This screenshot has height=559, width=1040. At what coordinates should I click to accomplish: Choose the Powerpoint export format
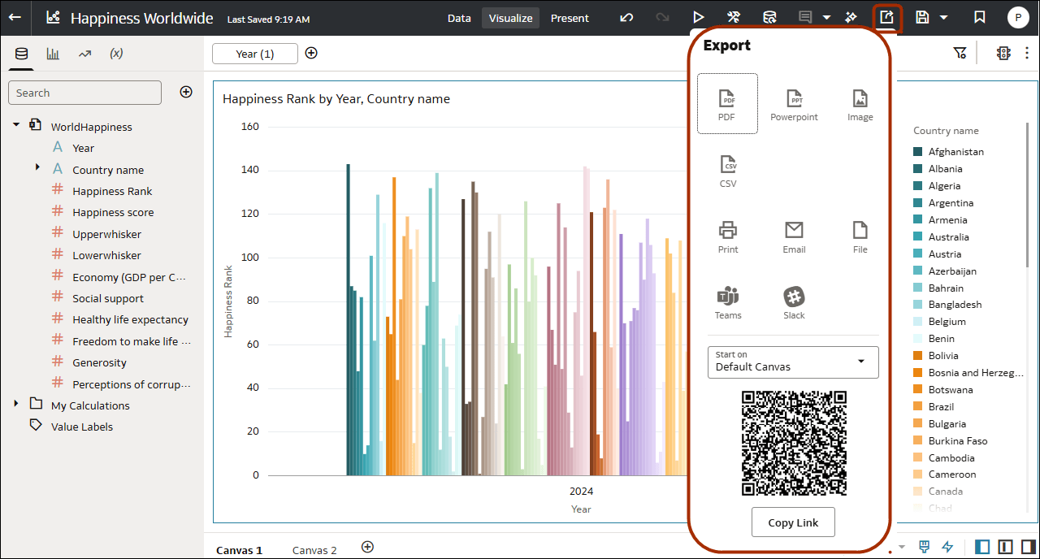pyautogui.click(x=793, y=103)
